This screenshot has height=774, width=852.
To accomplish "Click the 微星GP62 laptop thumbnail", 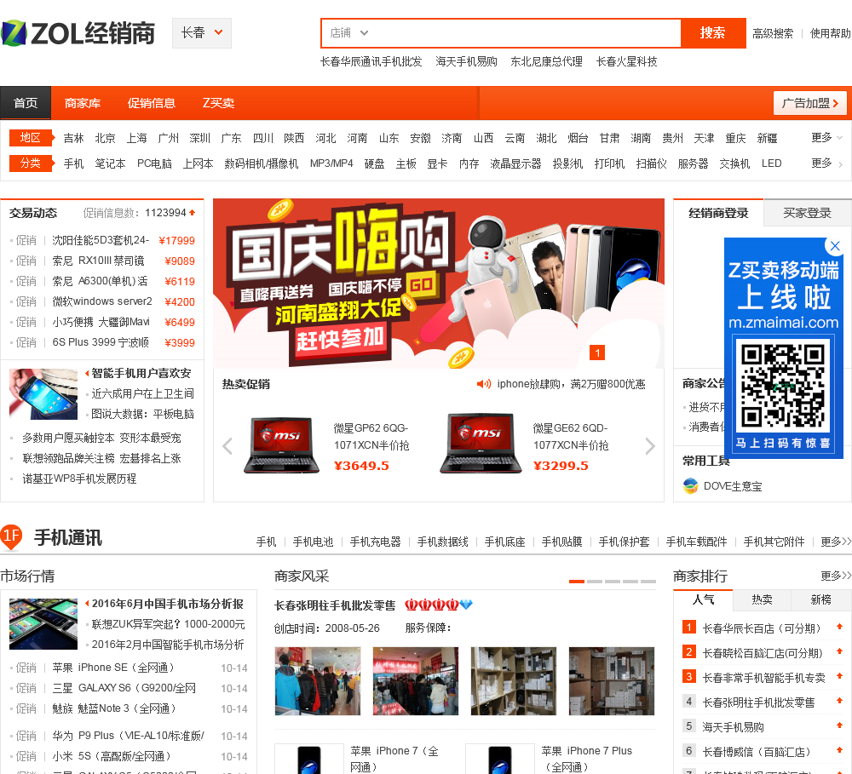I will (281, 445).
